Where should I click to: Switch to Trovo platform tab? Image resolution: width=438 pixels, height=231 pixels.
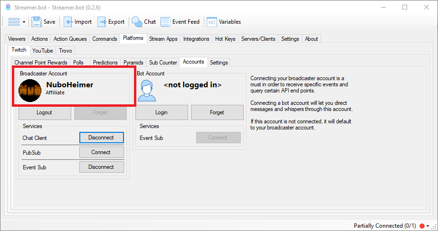(x=66, y=50)
